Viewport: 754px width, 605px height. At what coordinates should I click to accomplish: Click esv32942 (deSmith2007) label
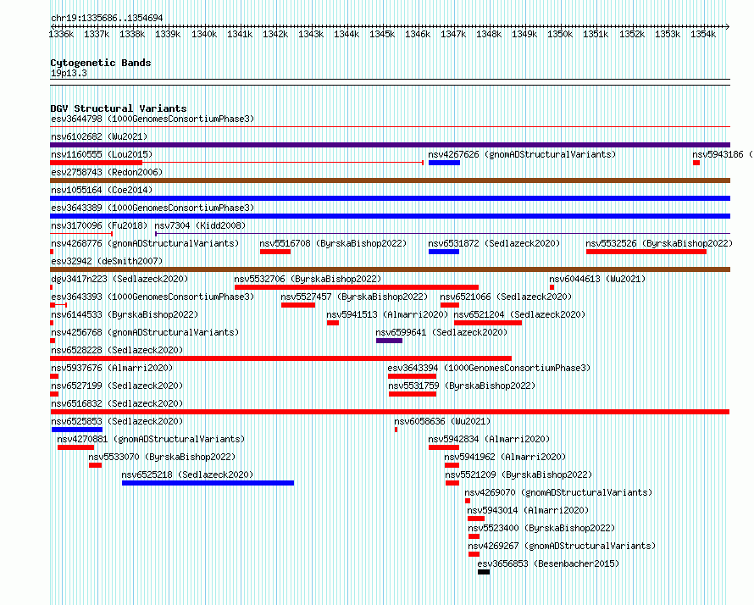pyautogui.click(x=107, y=261)
